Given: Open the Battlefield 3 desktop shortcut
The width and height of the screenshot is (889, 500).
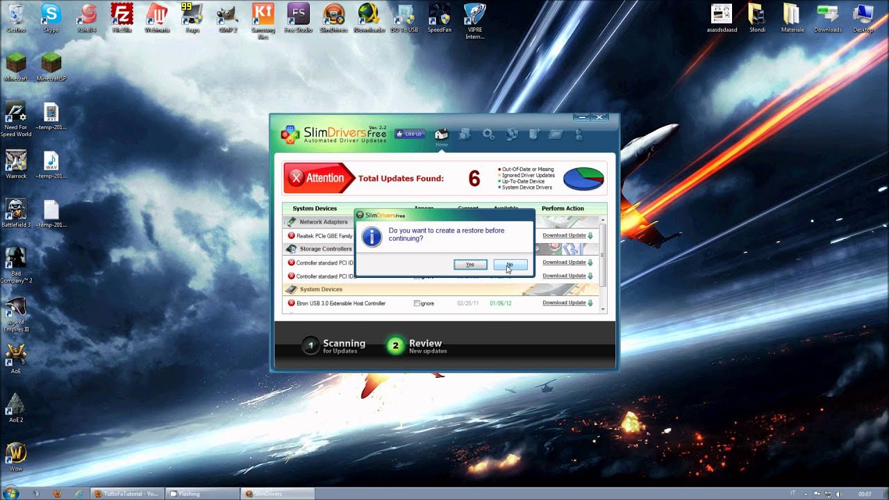Looking at the screenshot, I should 15,212.
